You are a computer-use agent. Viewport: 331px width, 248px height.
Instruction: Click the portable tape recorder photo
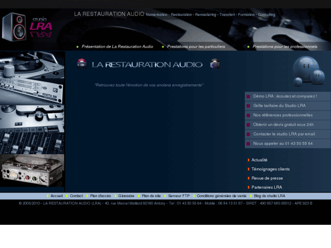tap(32, 171)
